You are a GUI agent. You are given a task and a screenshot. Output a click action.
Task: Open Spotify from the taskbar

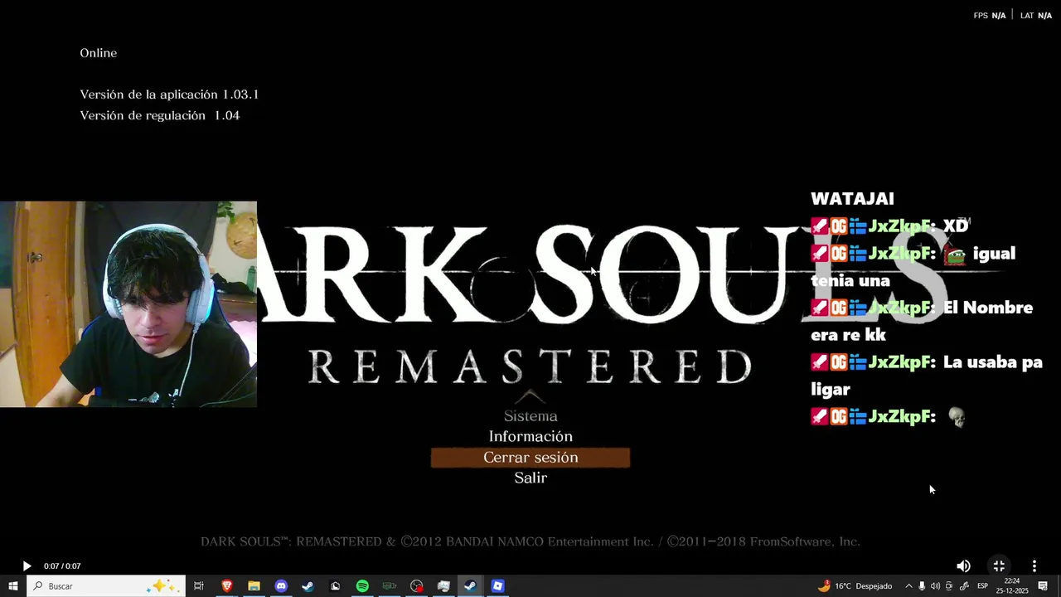(362, 586)
